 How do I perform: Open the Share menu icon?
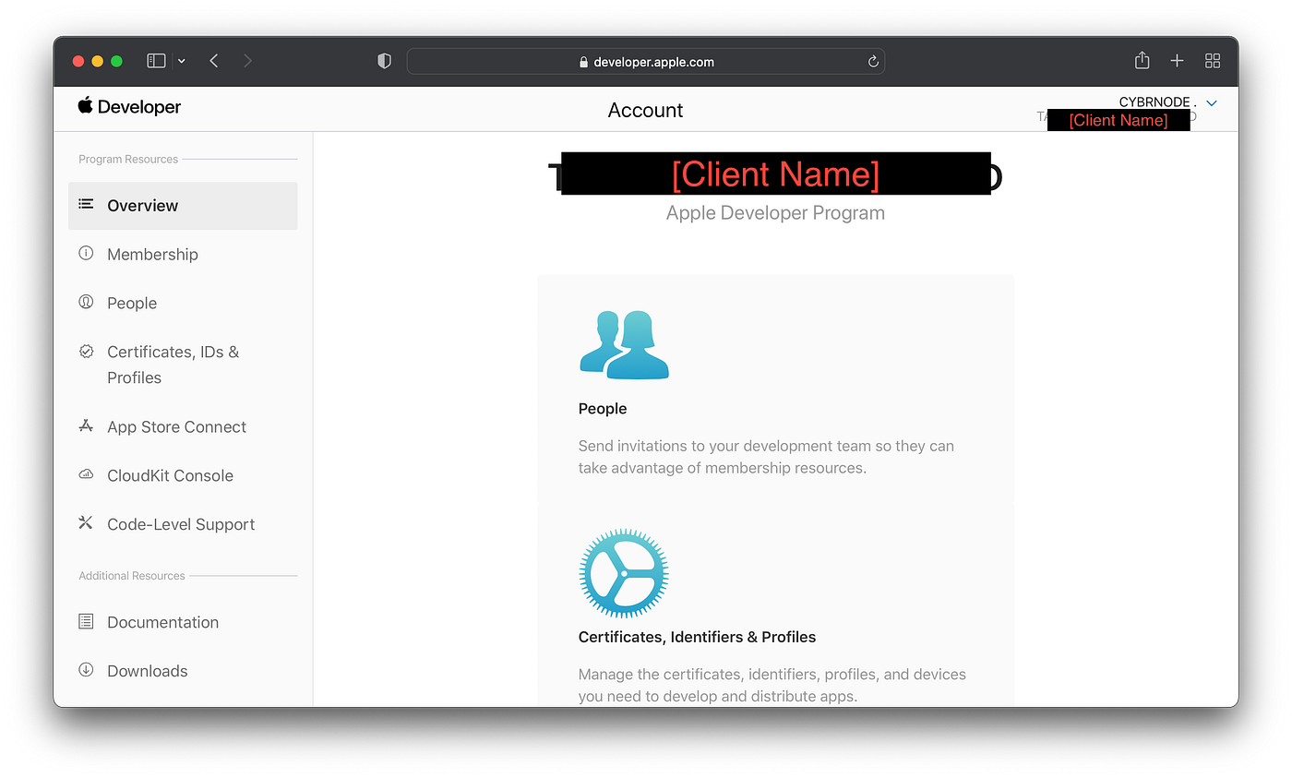click(1142, 60)
